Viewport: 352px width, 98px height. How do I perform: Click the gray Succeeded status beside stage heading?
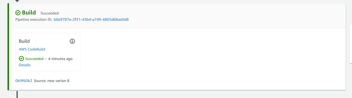click(x=50, y=13)
